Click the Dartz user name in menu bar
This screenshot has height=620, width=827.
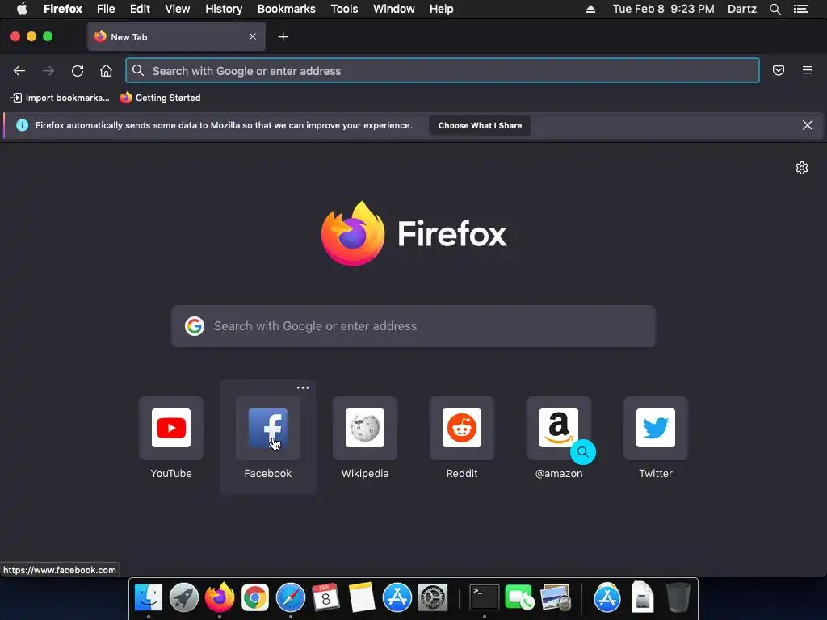[x=742, y=9]
